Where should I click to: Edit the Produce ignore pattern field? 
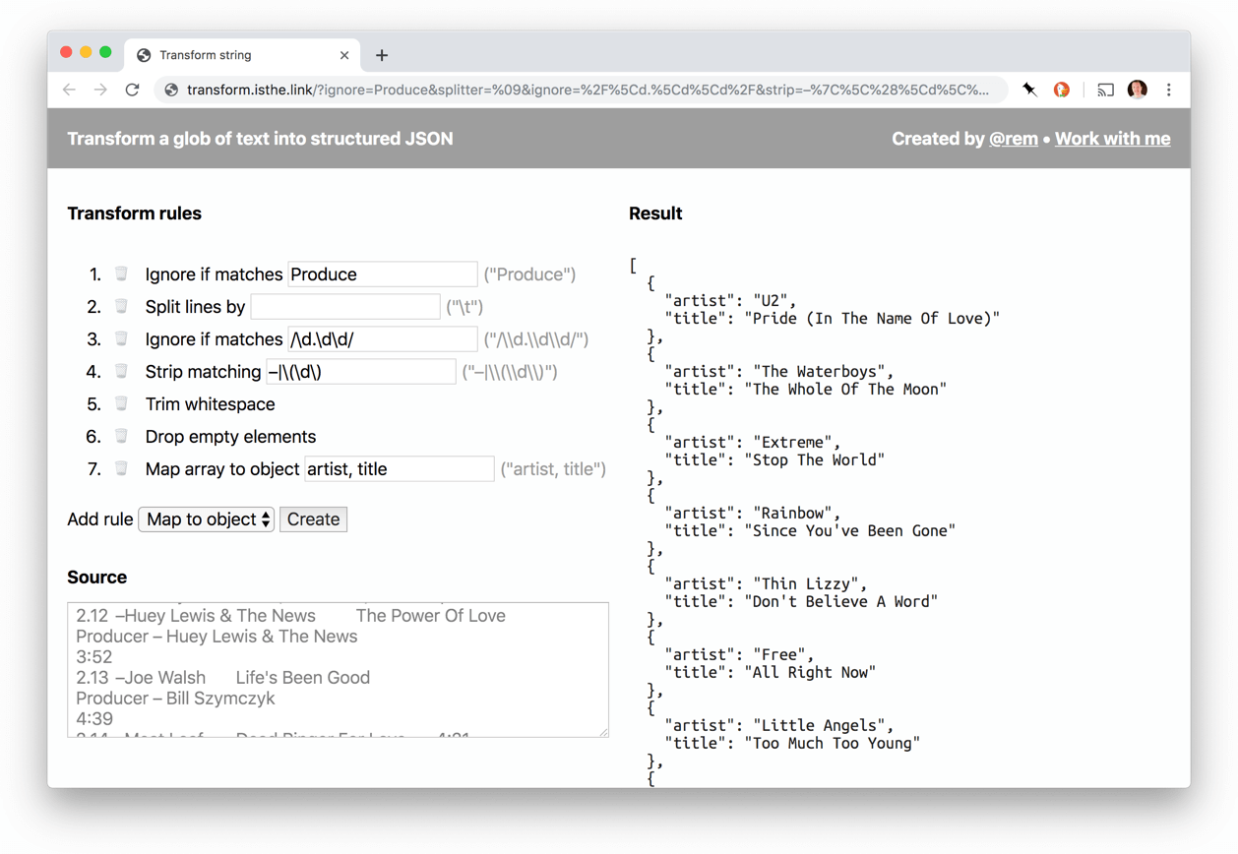(383, 274)
